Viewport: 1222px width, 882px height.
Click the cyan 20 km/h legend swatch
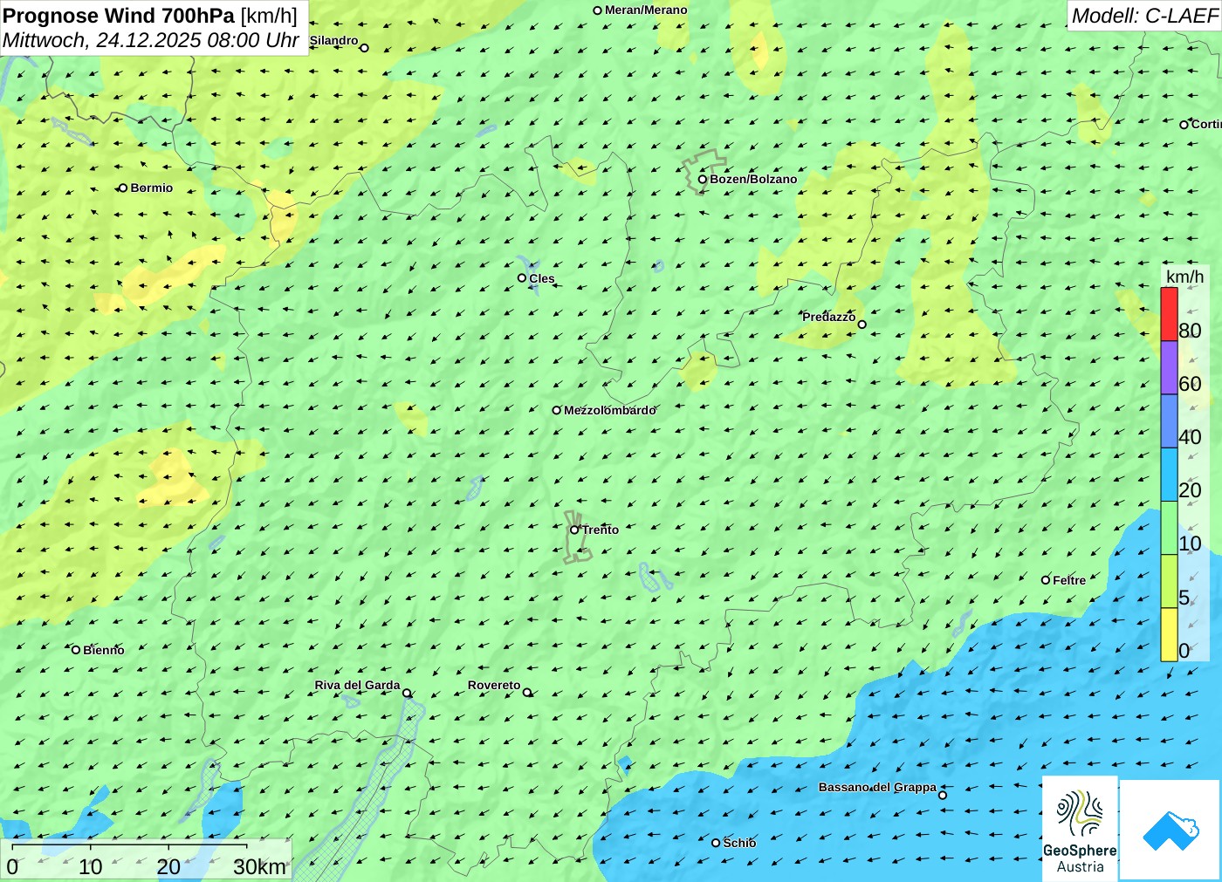point(1169,474)
